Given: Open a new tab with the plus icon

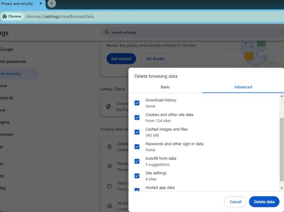Looking at the screenshot, I should pos(52,4).
